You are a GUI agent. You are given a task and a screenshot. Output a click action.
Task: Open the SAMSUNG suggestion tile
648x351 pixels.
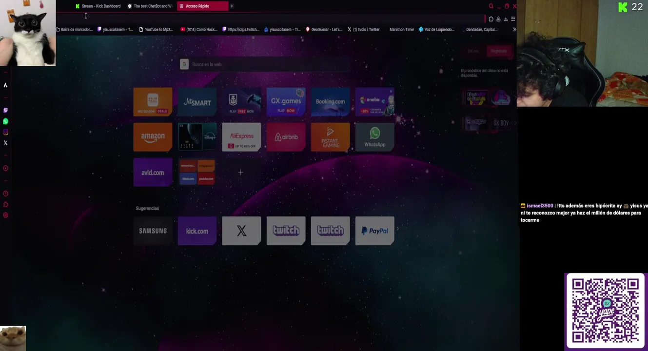[x=153, y=231]
